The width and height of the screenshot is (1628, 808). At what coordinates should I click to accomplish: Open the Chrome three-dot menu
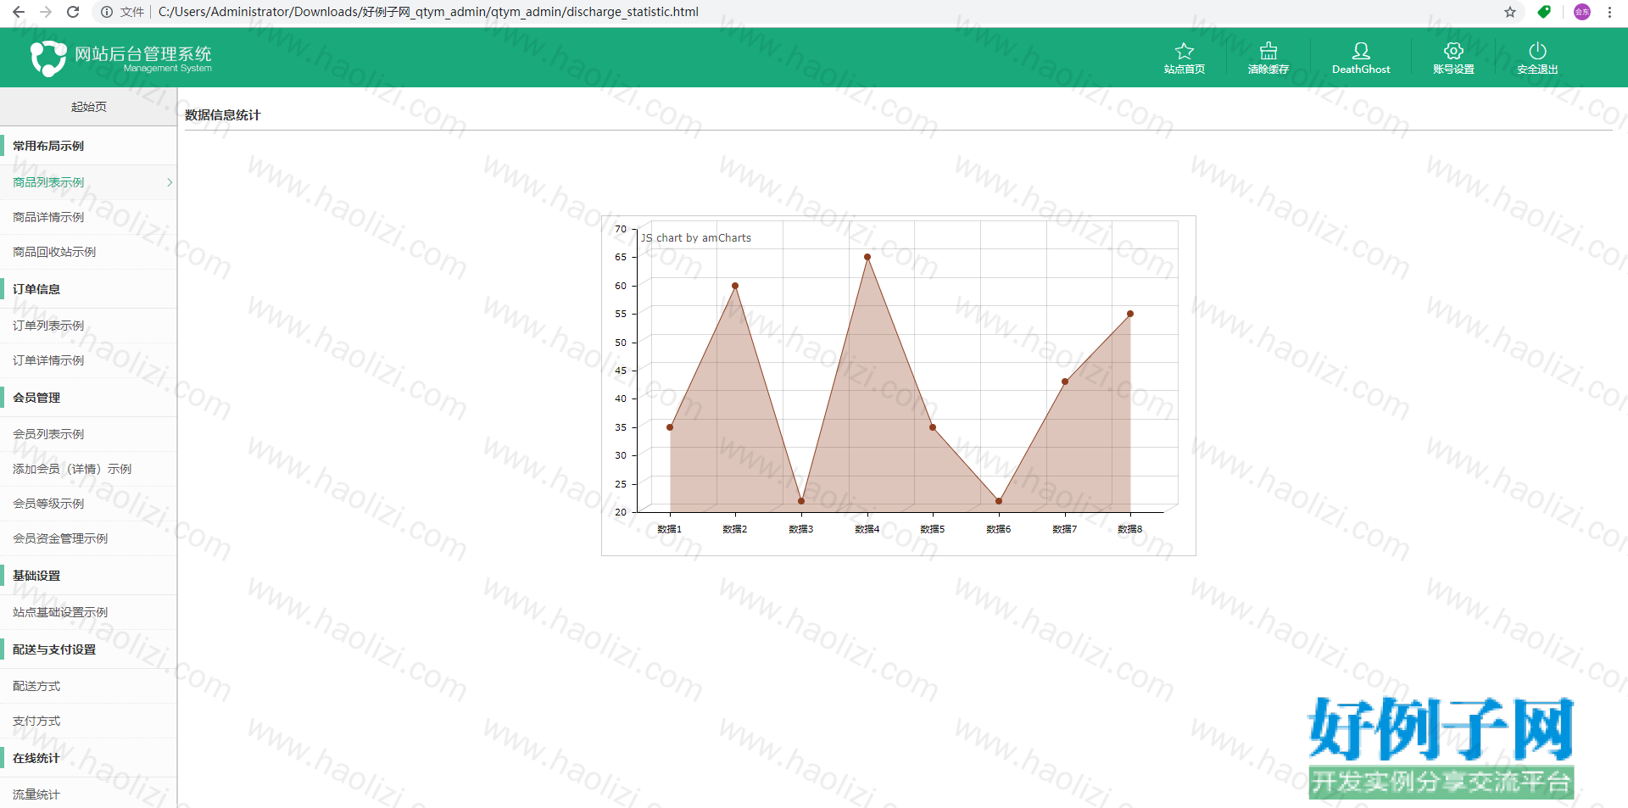[1609, 12]
